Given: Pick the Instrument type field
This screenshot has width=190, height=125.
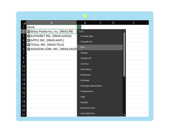Looking at the screenshot, I should [x=100, y=108].
